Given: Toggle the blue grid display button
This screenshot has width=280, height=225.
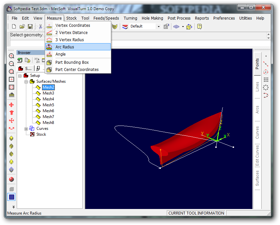Looking at the screenshot, I should [11, 197].
